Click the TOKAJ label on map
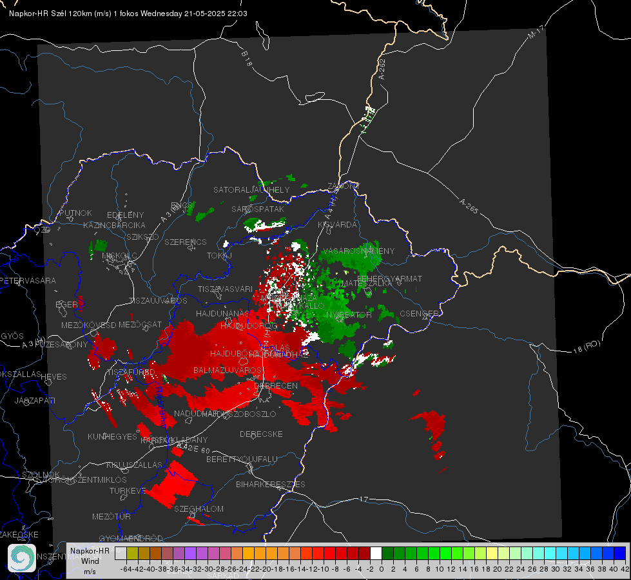This screenshot has height=580, width=631. pyautogui.click(x=219, y=256)
